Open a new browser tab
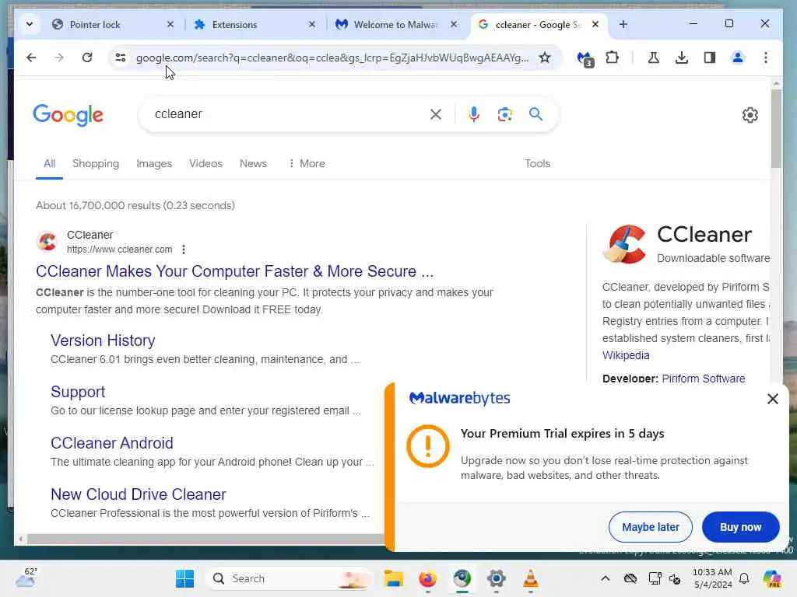Image resolution: width=797 pixels, height=597 pixels. point(623,24)
